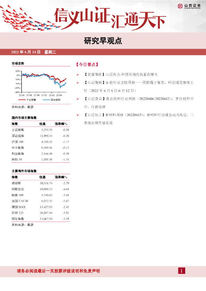
Task: Click the arrow bullet beside 山证化工
Action: 78,115
